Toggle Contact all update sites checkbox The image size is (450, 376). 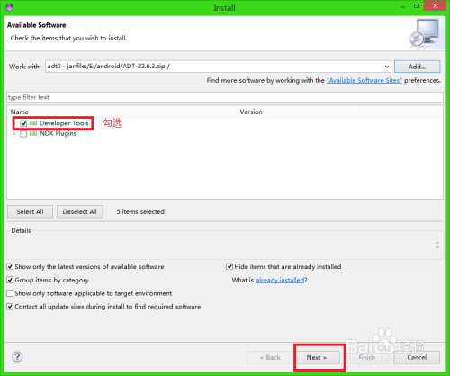tap(10, 307)
